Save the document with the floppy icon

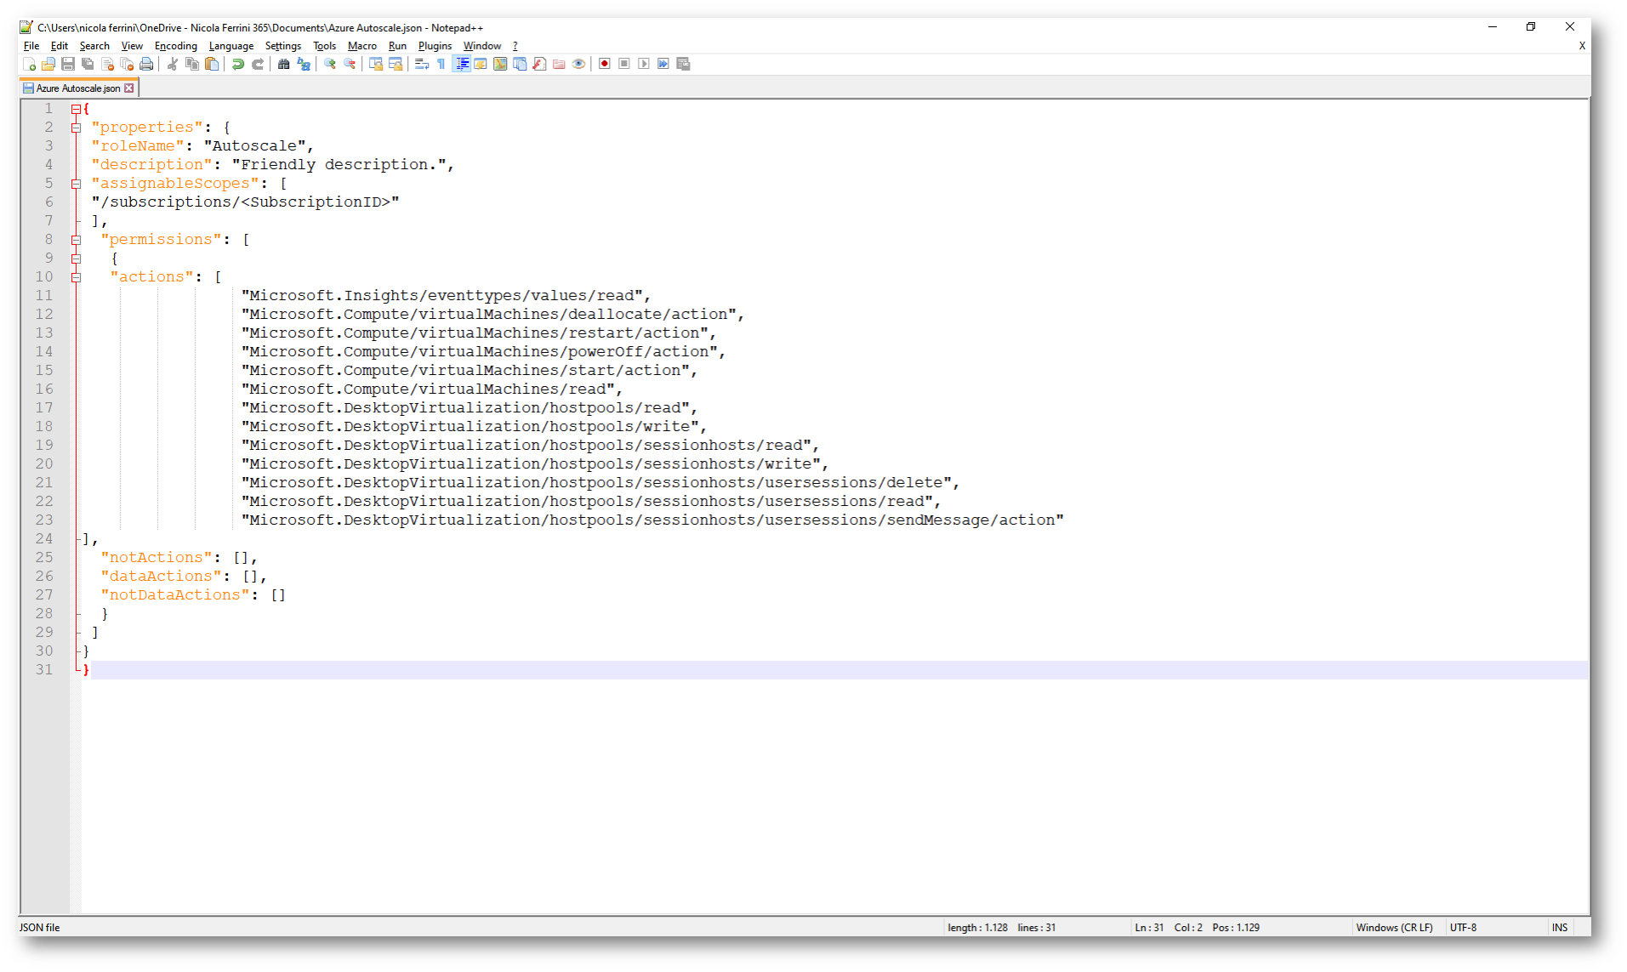click(x=68, y=64)
